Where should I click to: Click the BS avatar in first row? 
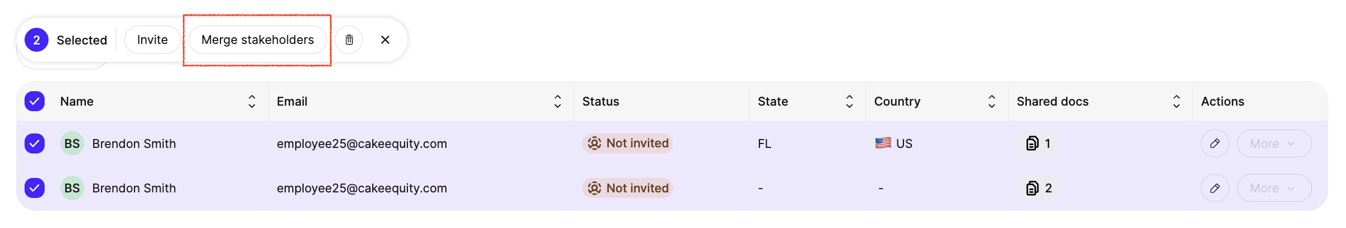tap(72, 143)
